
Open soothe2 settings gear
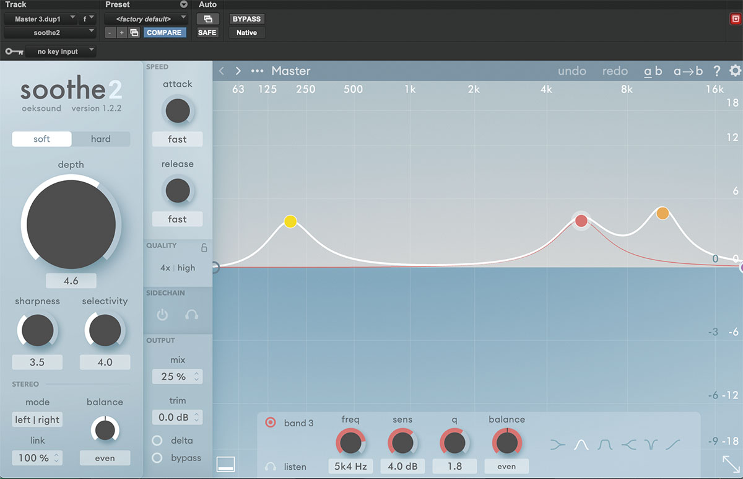(735, 71)
